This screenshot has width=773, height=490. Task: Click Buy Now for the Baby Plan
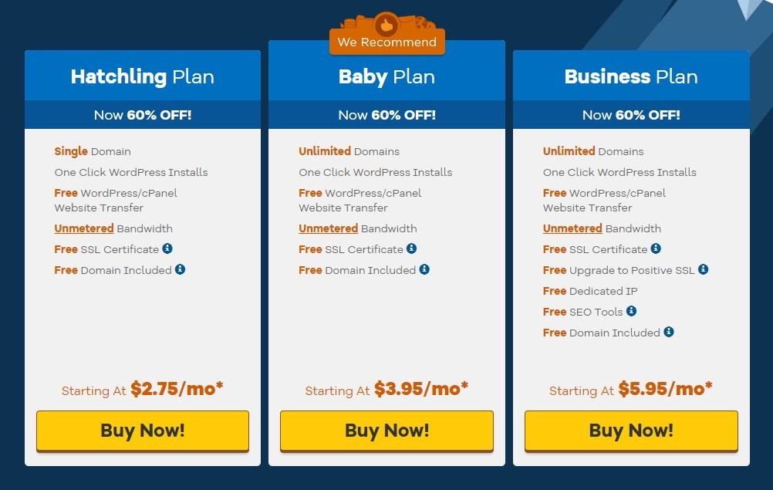tap(387, 431)
